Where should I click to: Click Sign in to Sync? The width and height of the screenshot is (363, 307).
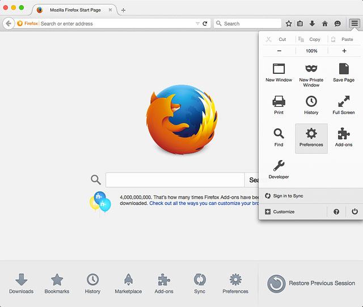[311, 196]
